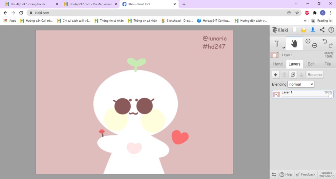This screenshot has height=179, width=336.
Task: Duplicate the current layer
Action: pos(293,75)
